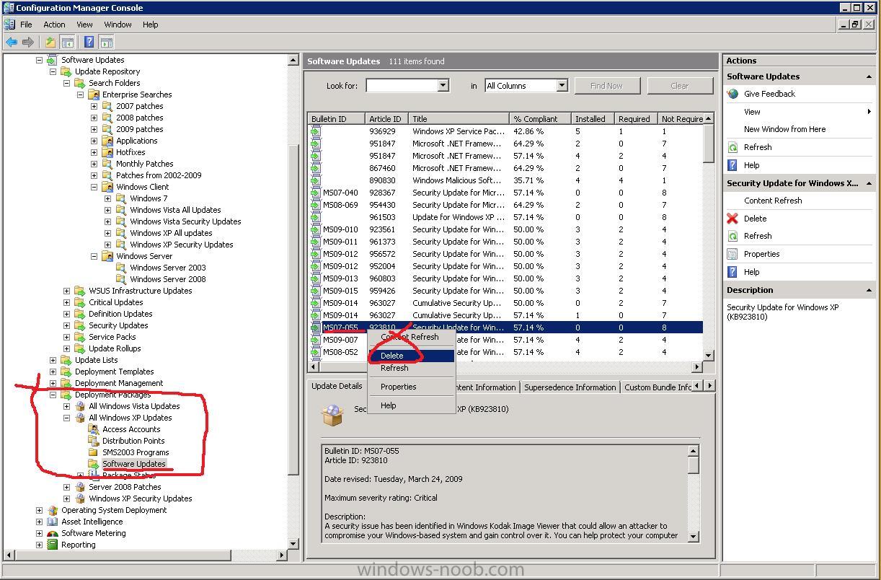Click the Software Metering icon
881x580 pixels.
click(52, 533)
